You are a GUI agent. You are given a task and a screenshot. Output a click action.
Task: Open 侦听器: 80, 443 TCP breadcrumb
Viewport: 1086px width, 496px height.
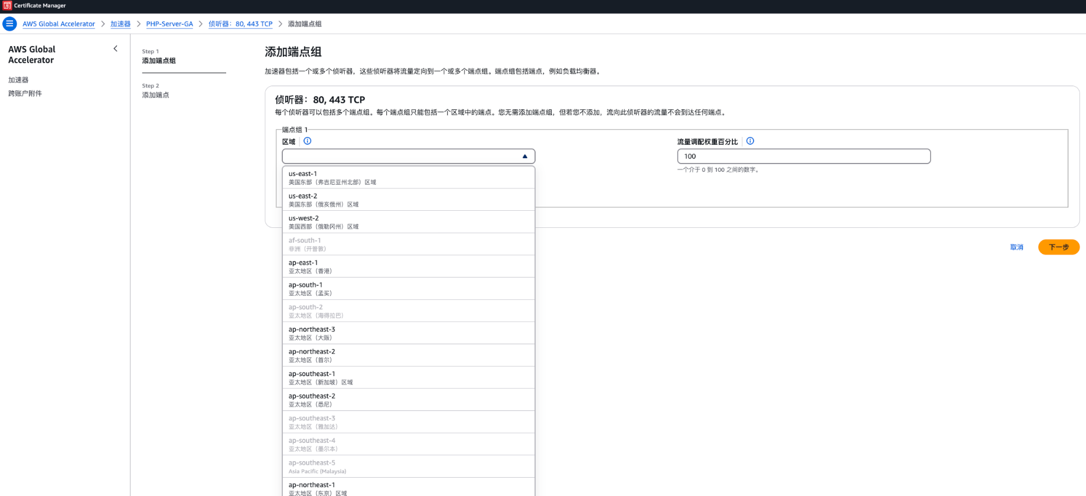click(x=240, y=24)
